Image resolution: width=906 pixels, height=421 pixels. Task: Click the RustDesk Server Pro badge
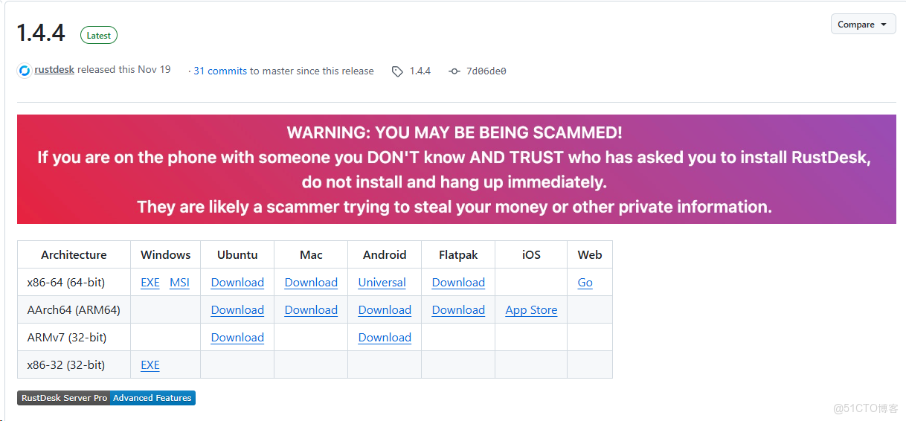tap(64, 398)
